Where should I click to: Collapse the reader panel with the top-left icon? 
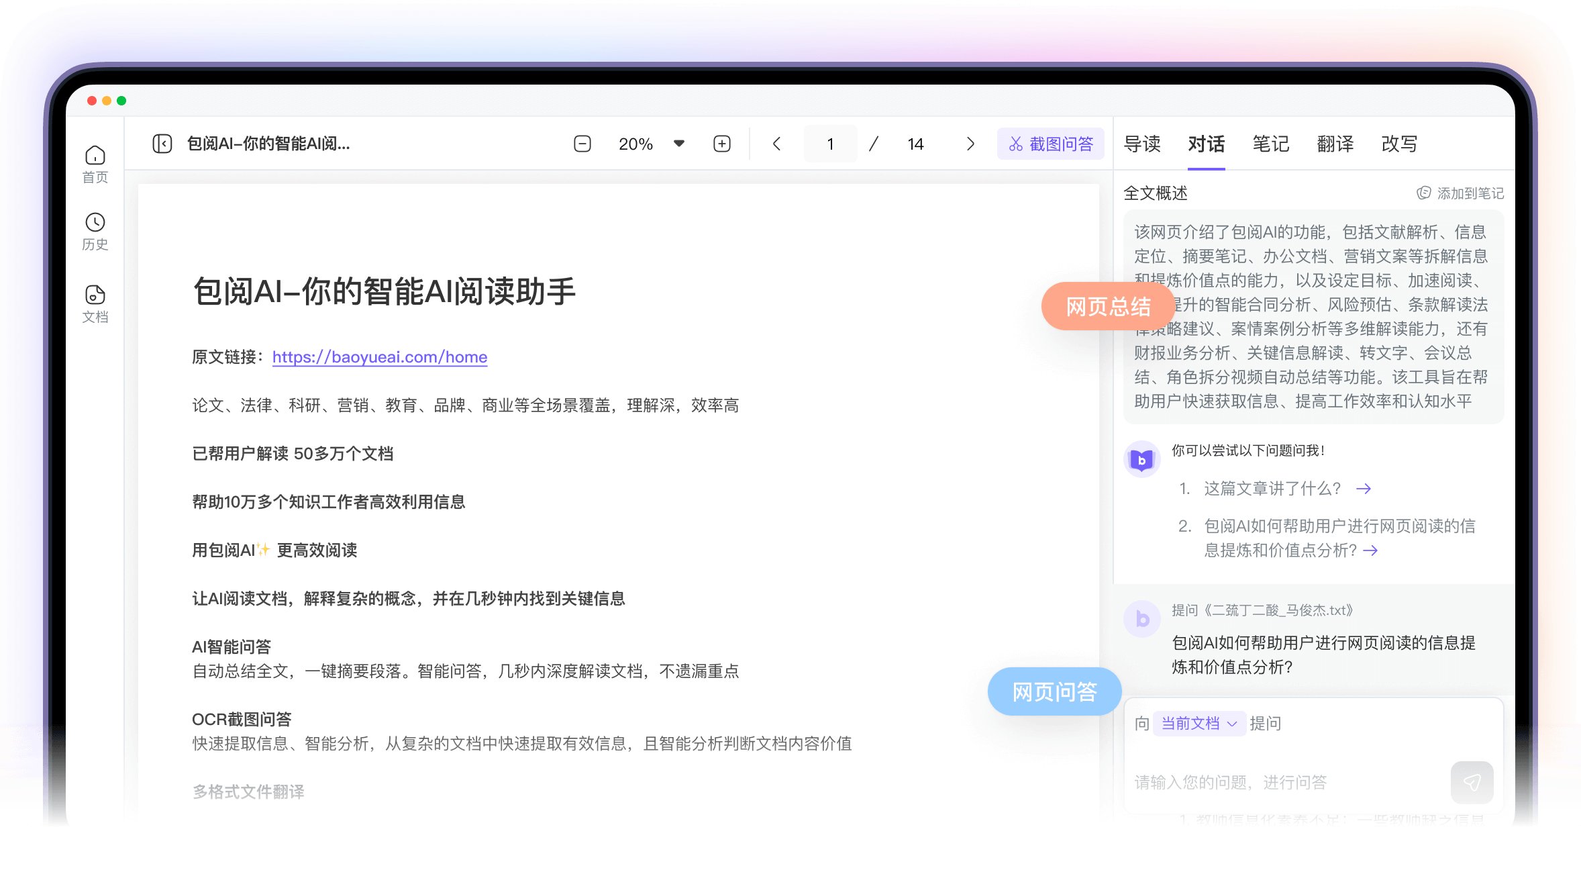point(162,144)
